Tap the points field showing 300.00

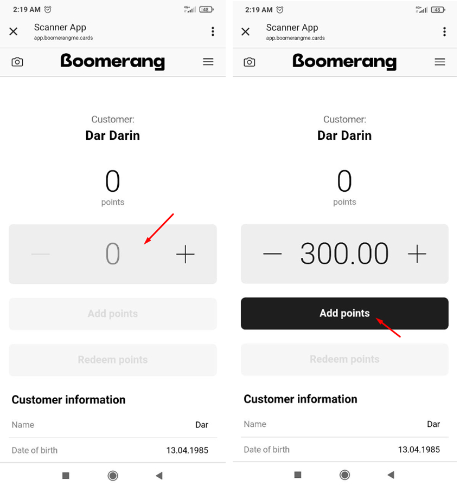344,254
